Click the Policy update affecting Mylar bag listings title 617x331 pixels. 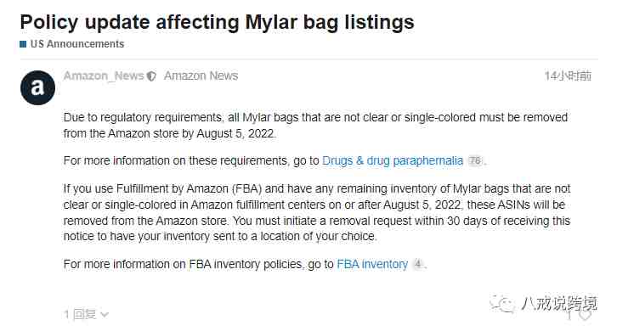[218, 22]
